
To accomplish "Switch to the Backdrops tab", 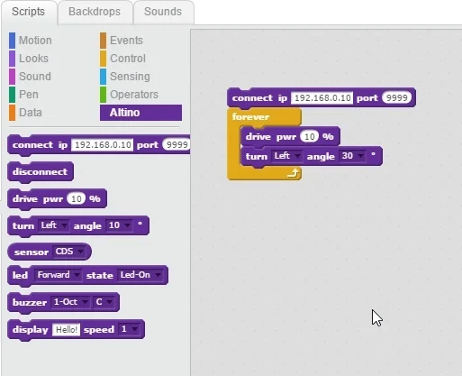I will tap(95, 12).
